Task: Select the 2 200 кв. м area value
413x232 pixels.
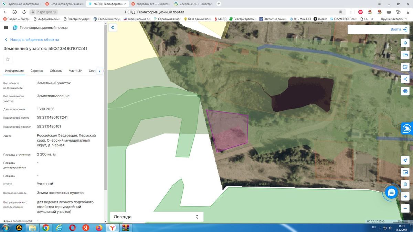Action: click(46, 154)
